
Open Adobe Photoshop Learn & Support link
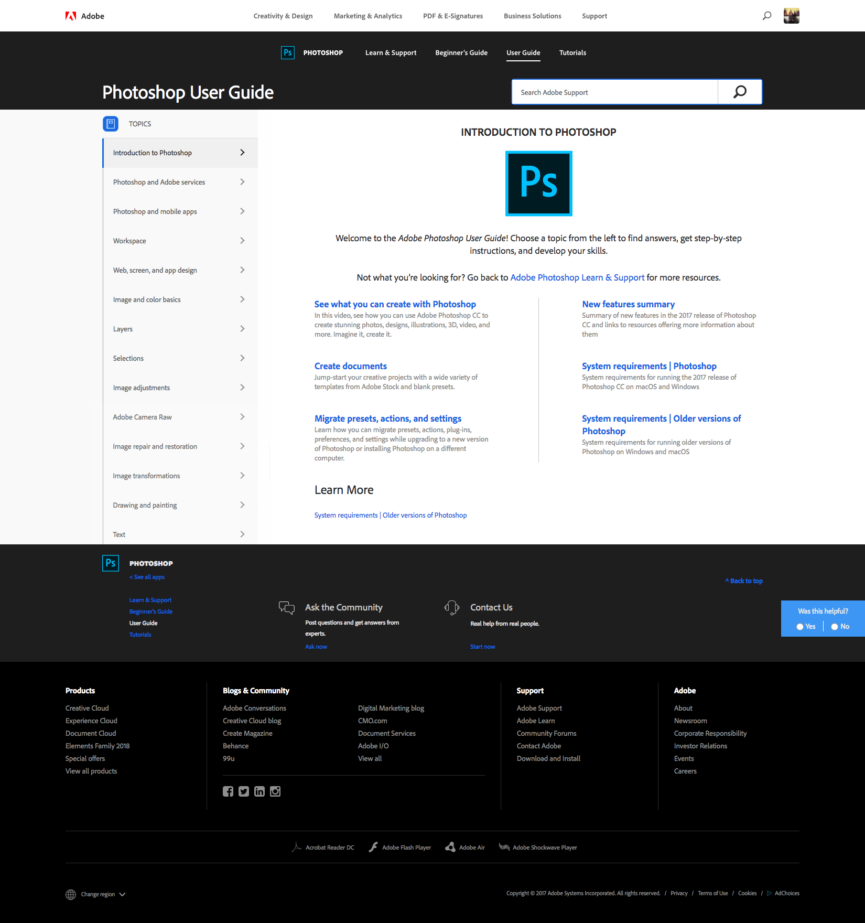[577, 277]
